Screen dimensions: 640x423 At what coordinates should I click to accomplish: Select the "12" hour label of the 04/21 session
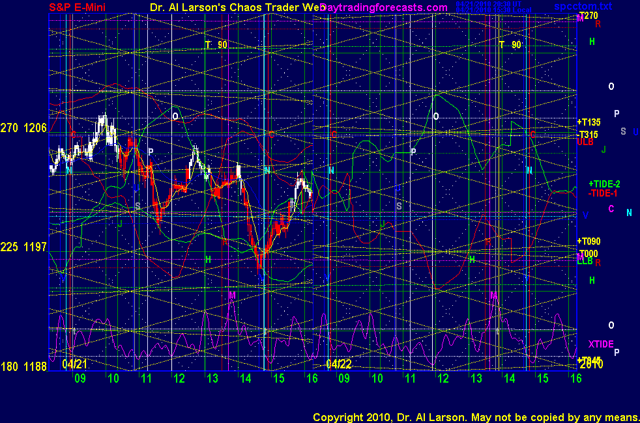(x=179, y=379)
